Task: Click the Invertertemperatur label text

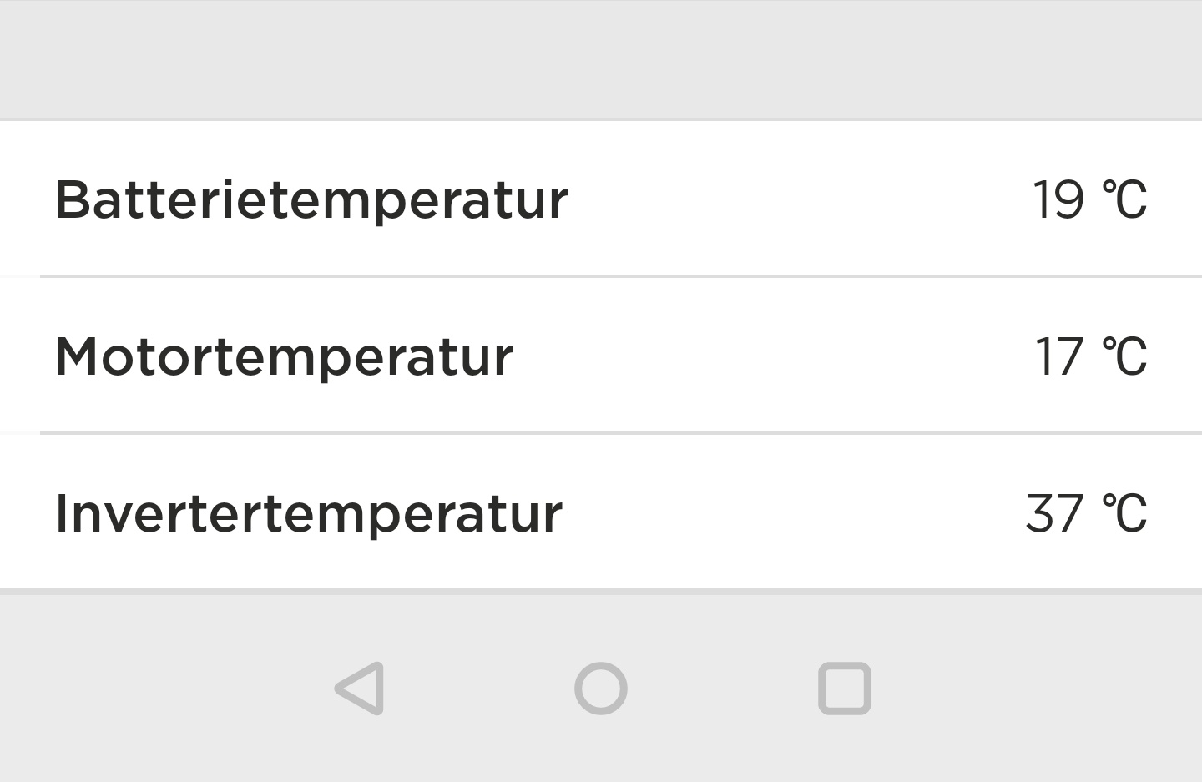Action: 309,513
